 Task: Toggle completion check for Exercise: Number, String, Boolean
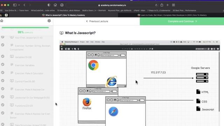point(2,45)
